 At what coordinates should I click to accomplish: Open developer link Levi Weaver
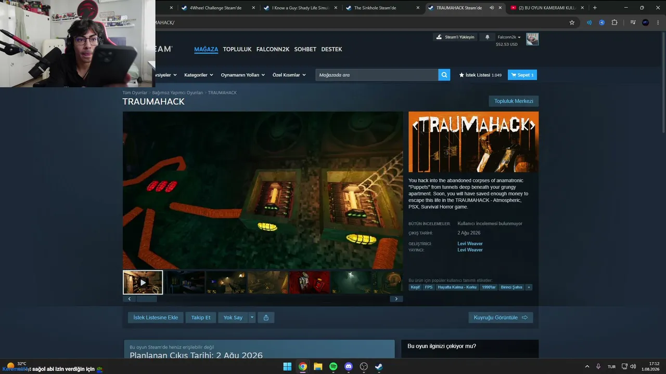tap(470, 244)
